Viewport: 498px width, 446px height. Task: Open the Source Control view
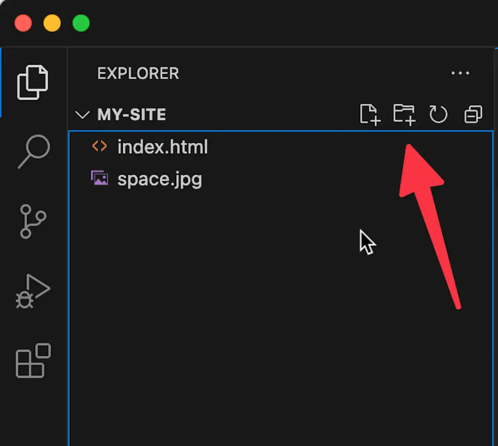tap(33, 221)
